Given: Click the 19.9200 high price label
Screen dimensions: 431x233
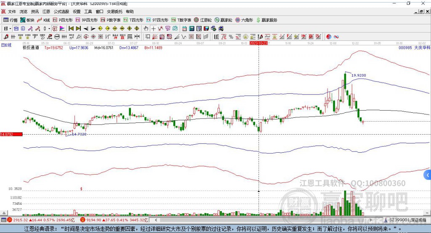Looking at the screenshot, I should pyautogui.click(x=359, y=75).
